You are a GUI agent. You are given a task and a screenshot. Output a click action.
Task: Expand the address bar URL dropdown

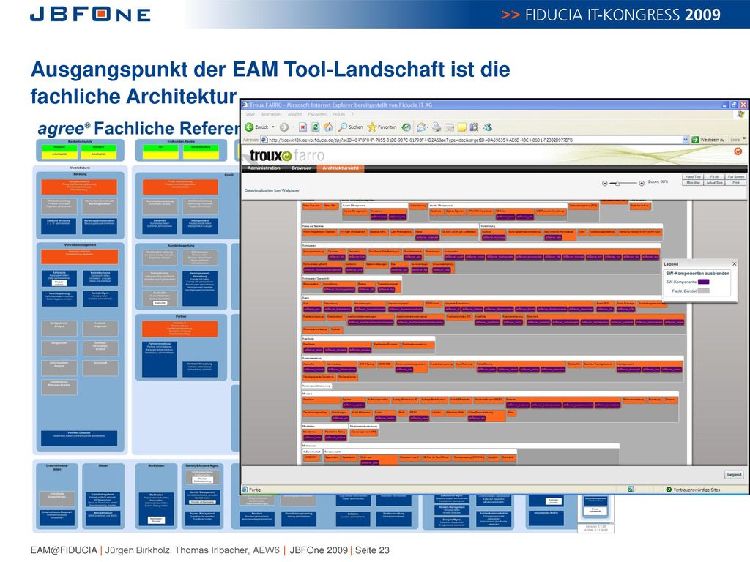(x=686, y=140)
